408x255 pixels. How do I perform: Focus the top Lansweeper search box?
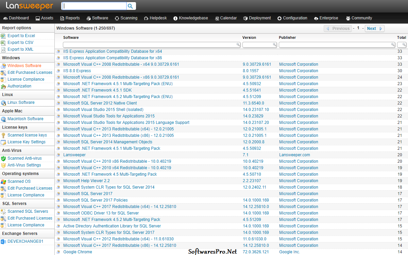[x=93, y=6]
